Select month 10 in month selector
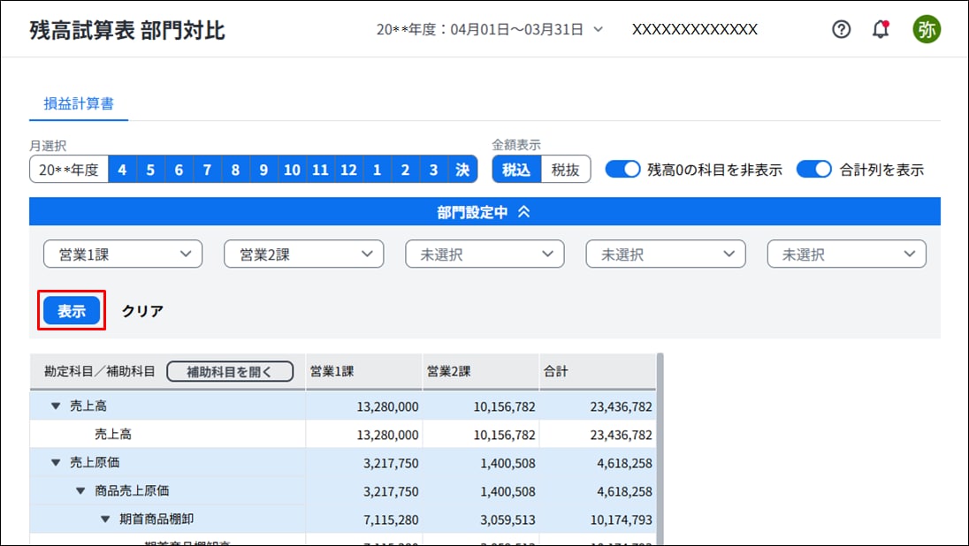Image resolution: width=969 pixels, height=546 pixels. click(x=292, y=170)
